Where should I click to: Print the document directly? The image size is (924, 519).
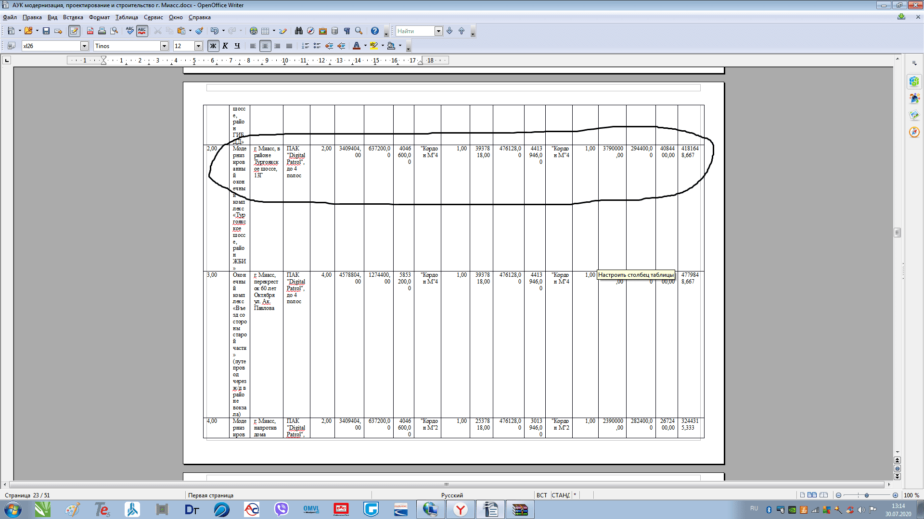102,31
